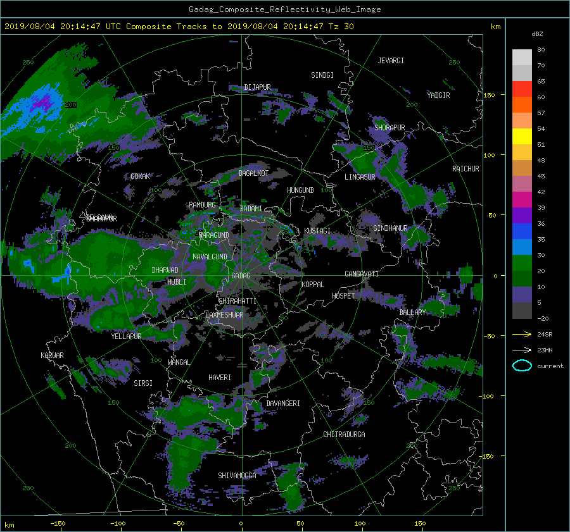The image size is (570, 532).
Task: Select the HUBLI city label
Action: point(177,282)
